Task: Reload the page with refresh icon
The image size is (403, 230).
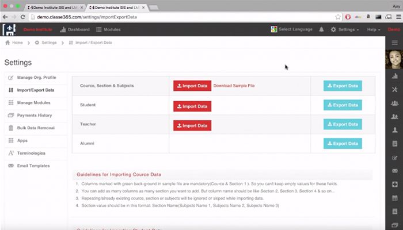Action: [22, 17]
